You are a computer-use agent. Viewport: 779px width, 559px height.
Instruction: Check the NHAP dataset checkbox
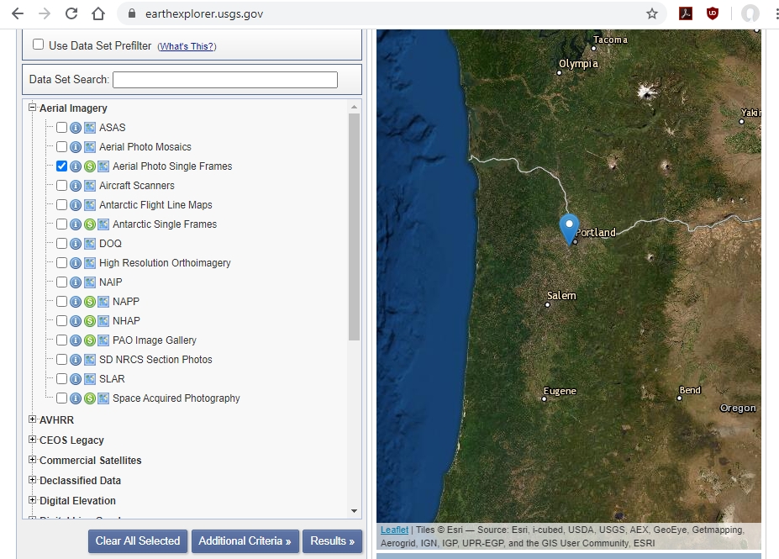pos(61,320)
